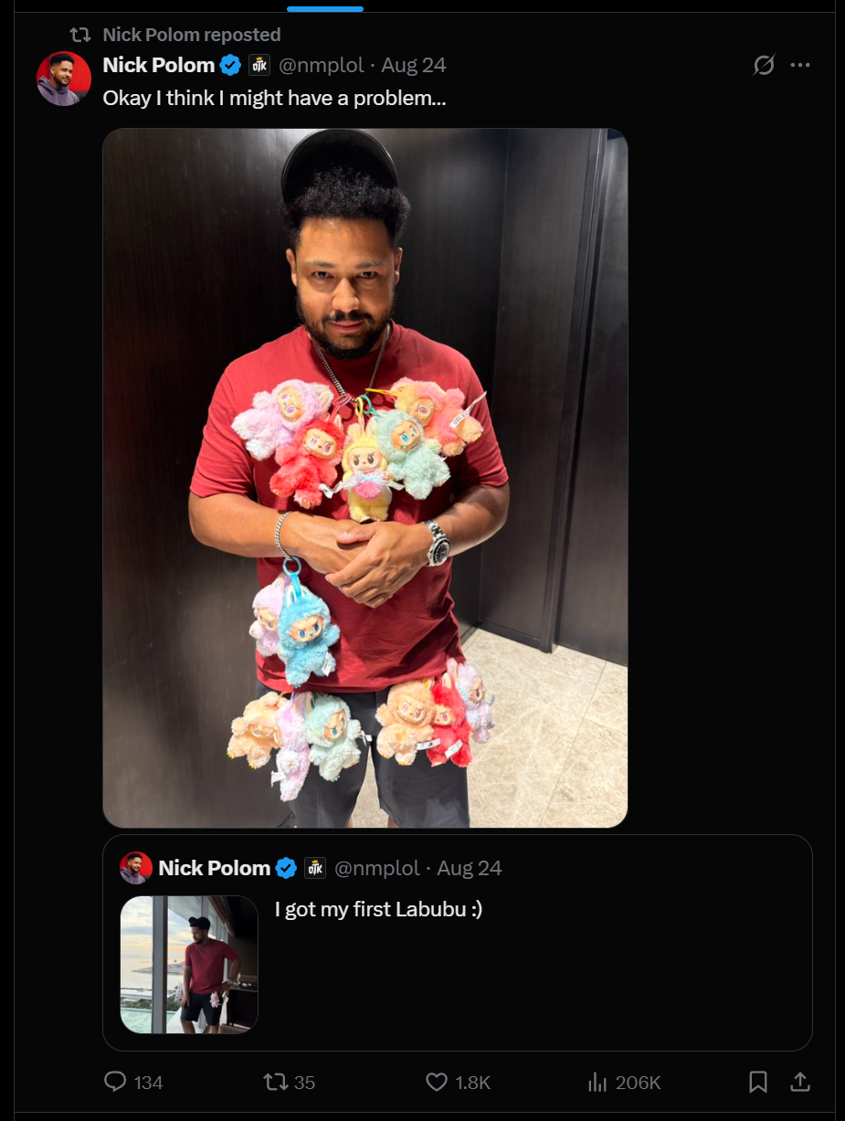Click the 'Nick Polom reposted' label
Viewport: 845px width, 1121px height.
click(x=192, y=35)
